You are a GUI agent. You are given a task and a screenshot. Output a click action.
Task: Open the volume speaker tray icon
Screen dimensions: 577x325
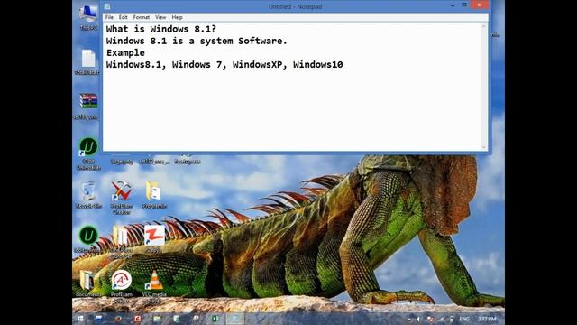tap(418, 319)
